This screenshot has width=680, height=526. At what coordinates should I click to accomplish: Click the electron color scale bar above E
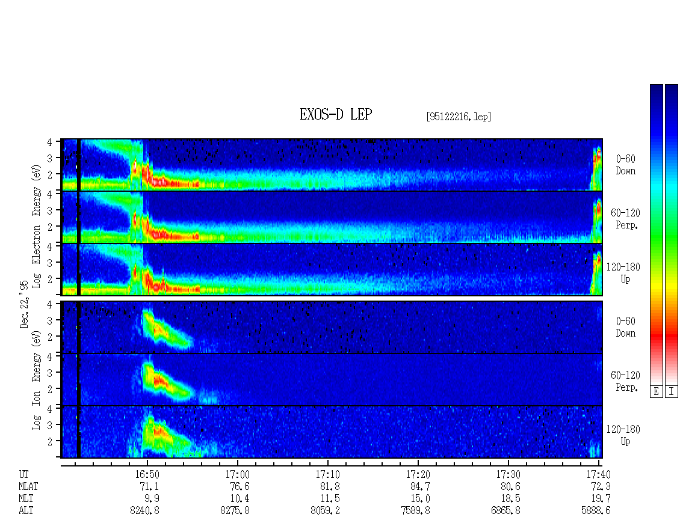656,234
